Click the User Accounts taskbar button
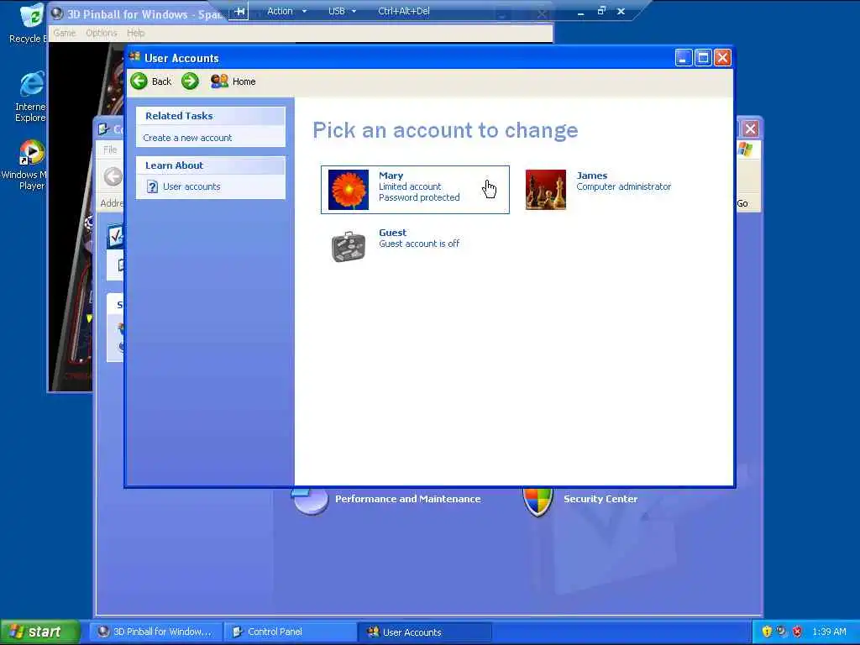The width and height of the screenshot is (860, 645). pyautogui.click(x=424, y=632)
